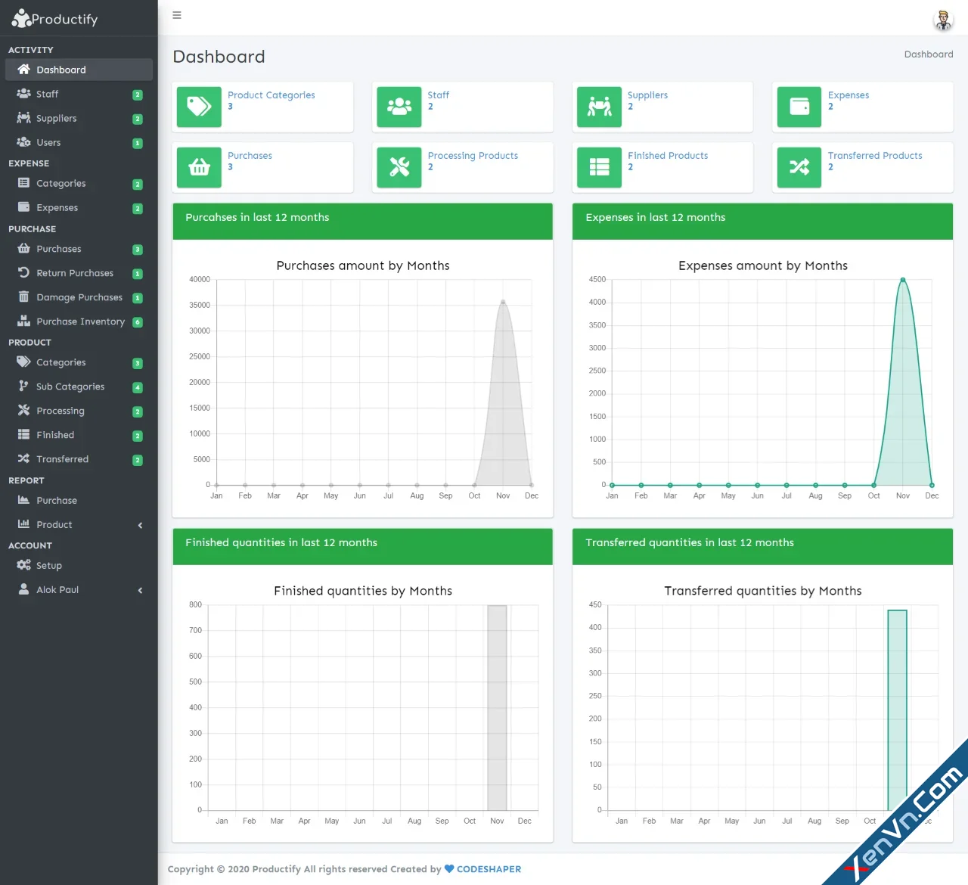Open the Suppliers card icon
Viewport: 968px width, 885px height.
click(598, 107)
